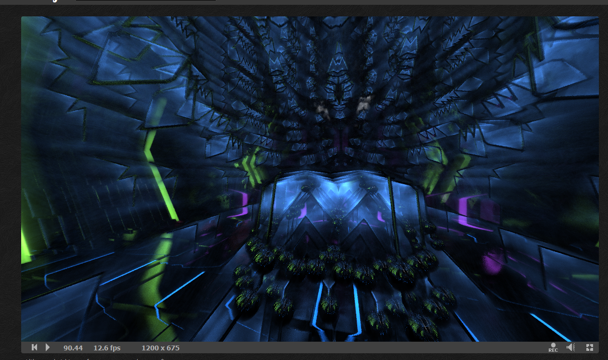Click the 12.6 fps framerate display
608x360 pixels.
107,348
